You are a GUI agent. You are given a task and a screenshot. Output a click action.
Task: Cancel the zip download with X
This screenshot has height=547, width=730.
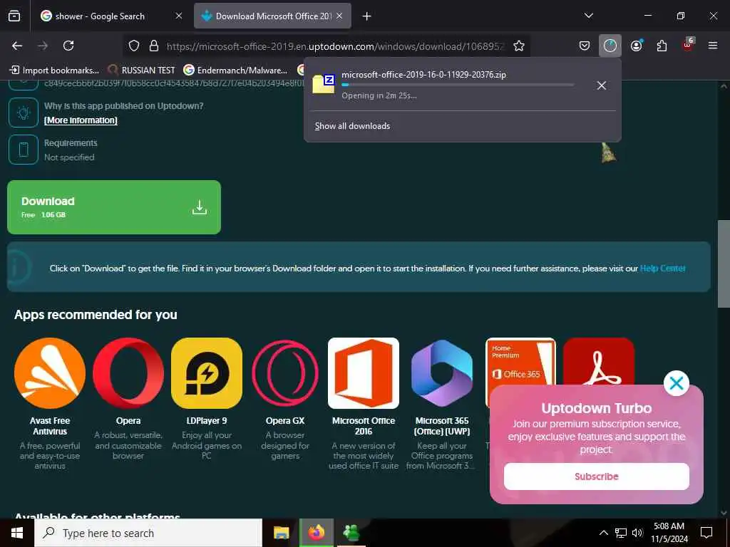(602, 85)
